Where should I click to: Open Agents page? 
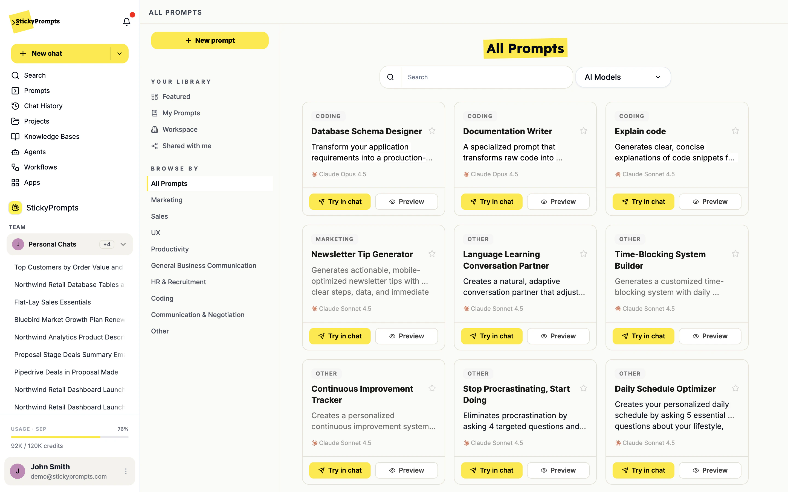(28, 152)
